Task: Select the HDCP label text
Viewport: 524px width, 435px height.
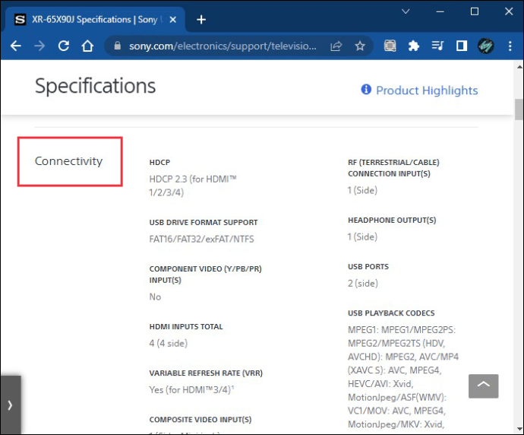Action: (159, 162)
